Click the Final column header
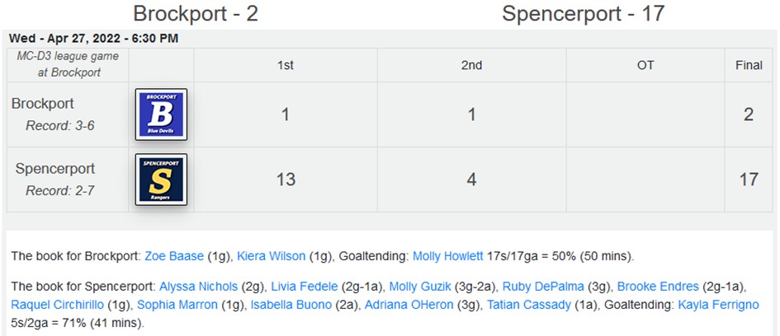 pyautogui.click(x=749, y=65)
